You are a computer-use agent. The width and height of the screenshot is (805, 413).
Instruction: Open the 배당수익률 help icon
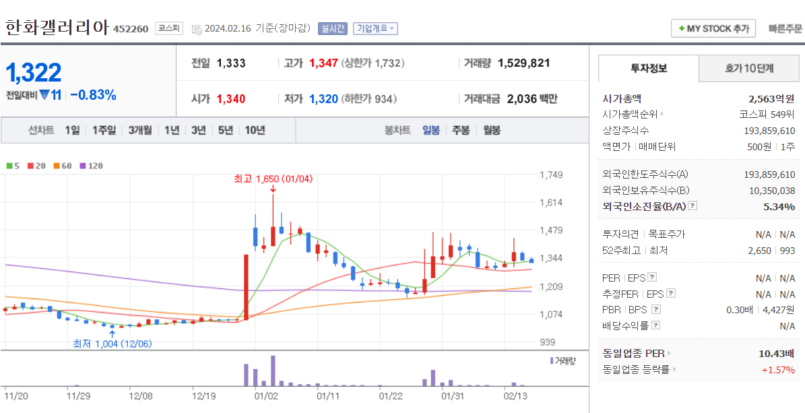[x=656, y=325]
